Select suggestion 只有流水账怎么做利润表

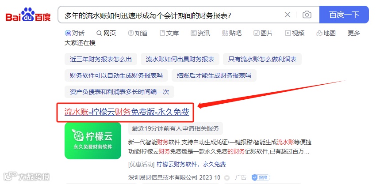tap(262, 59)
